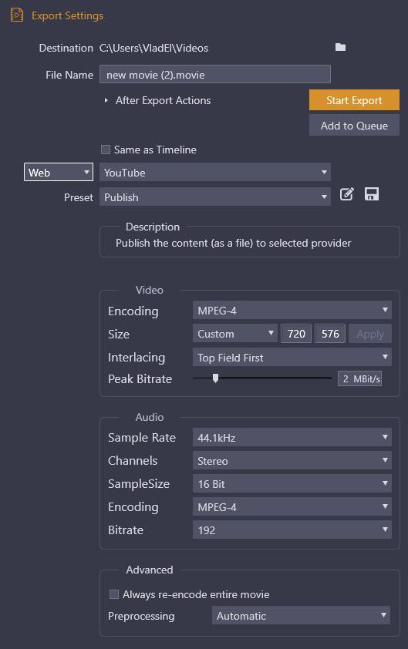
Task: Open the Custom size dropdown
Action: tap(235, 334)
